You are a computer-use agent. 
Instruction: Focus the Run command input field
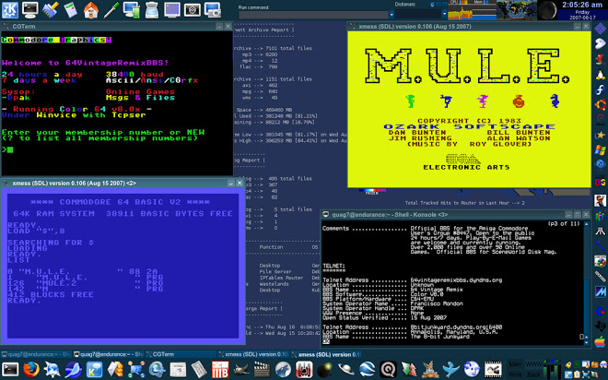313,15
